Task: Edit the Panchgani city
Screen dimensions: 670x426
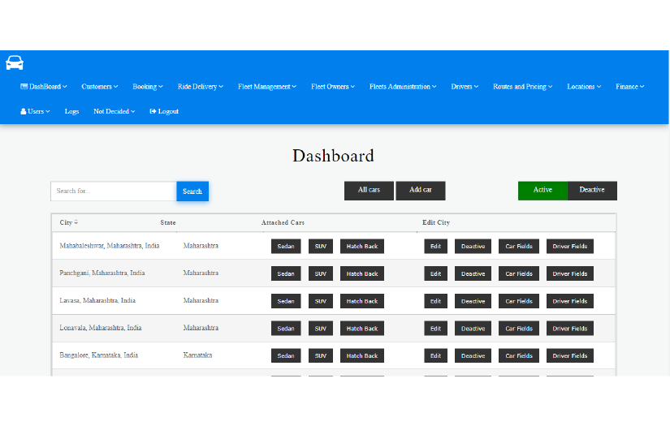Action: point(435,273)
